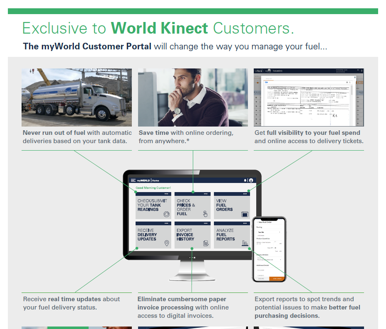Screen dimensions: 386x329
Task: Open the Receive Delivery Updates tile
Action: coord(153,235)
